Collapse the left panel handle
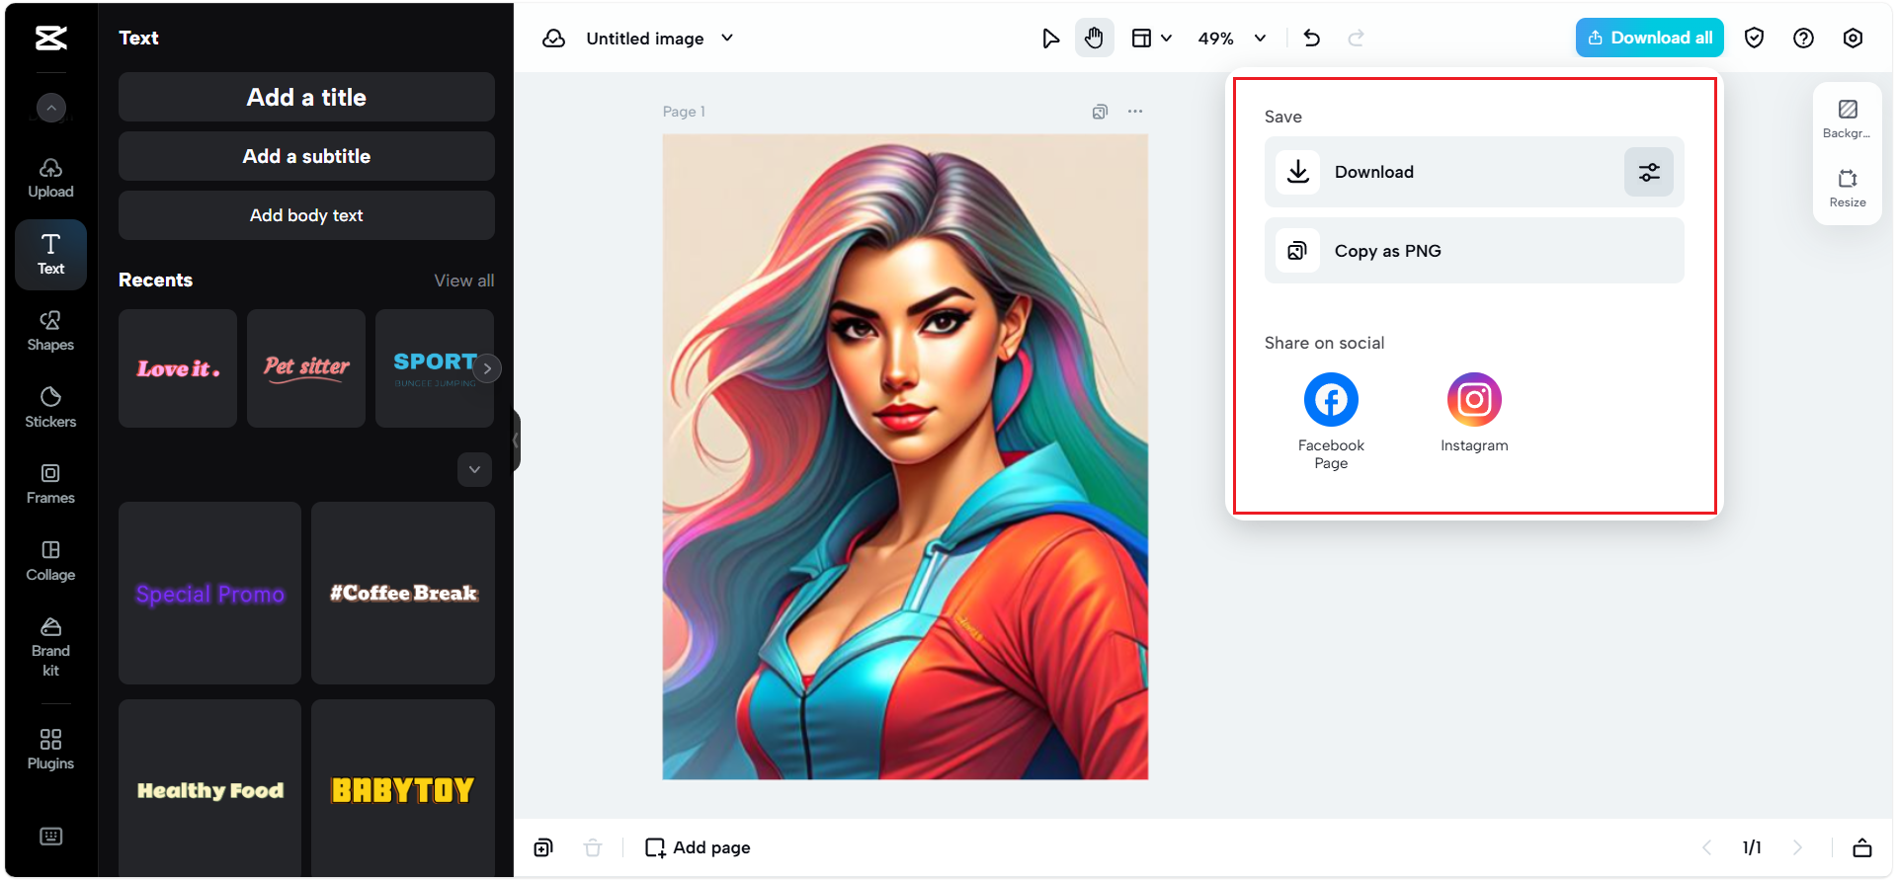The image size is (1897, 882). pos(516,441)
